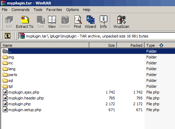Viewport: 175px width, 129px height.
Task: Open the Find magnifier icon
Action: (78, 20)
